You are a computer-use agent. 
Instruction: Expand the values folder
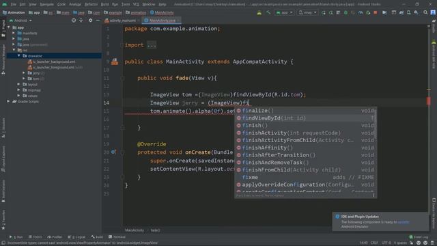pyautogui.click(x=18, y=96)
